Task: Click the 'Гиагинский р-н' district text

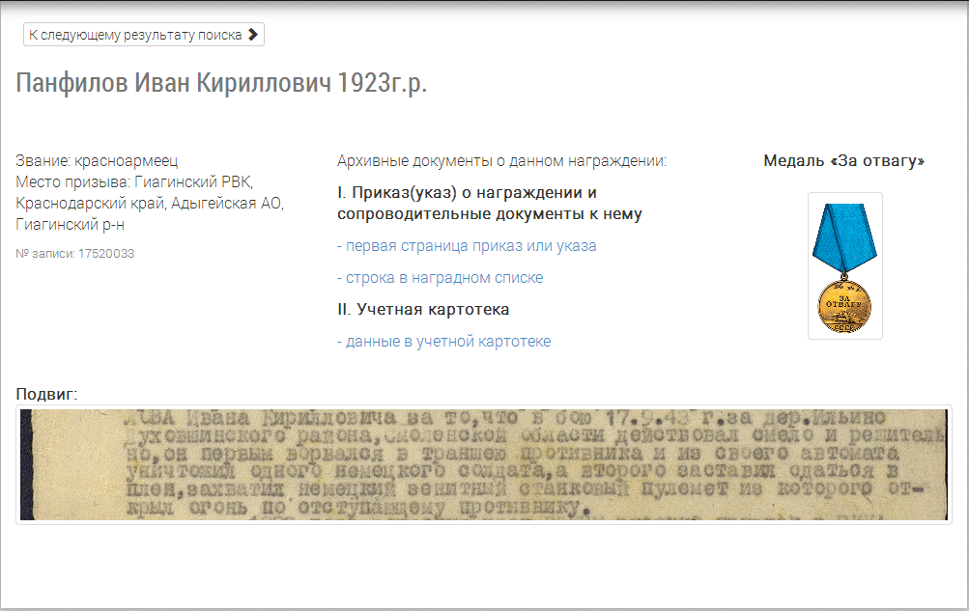Action: pyautogui.click(x=71, y=225)
